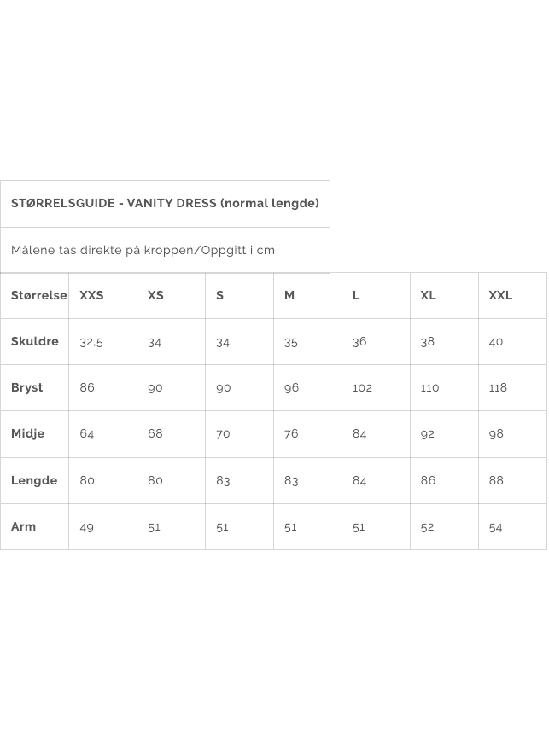549x731 pixels.
Task: Click the S size column header
Action: click(x=219, y=295)
